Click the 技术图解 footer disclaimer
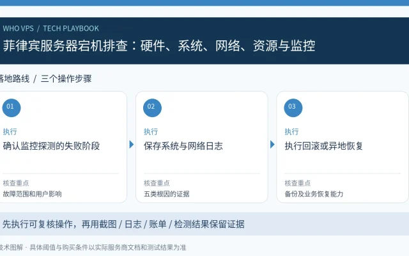The height and width of the screenshot is (256, 409). [x=93, y=248]
